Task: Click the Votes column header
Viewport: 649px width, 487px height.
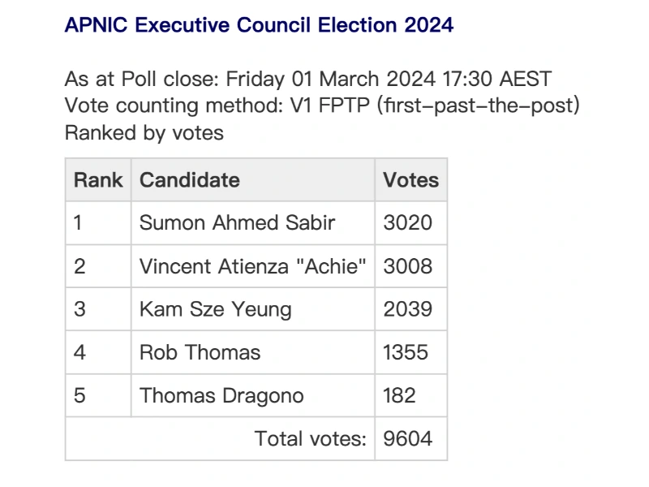Action: [410, 179]
